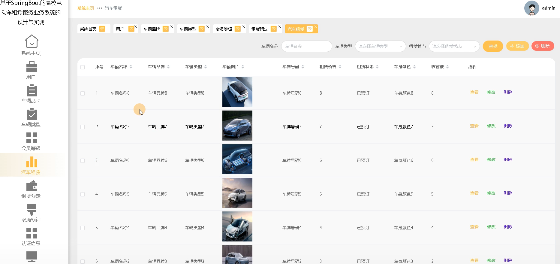Open car image of 车辆名称4
Screen dimensions: 560x264
pos(237,226)
